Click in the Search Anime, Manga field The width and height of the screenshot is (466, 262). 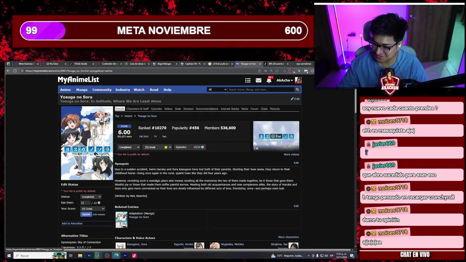click(261, 90)
